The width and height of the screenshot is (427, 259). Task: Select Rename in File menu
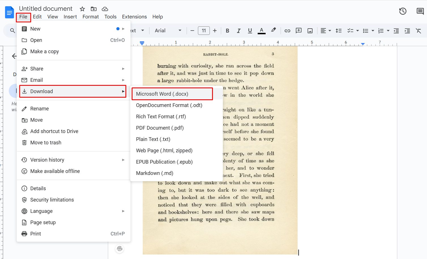tap(74, 109)
